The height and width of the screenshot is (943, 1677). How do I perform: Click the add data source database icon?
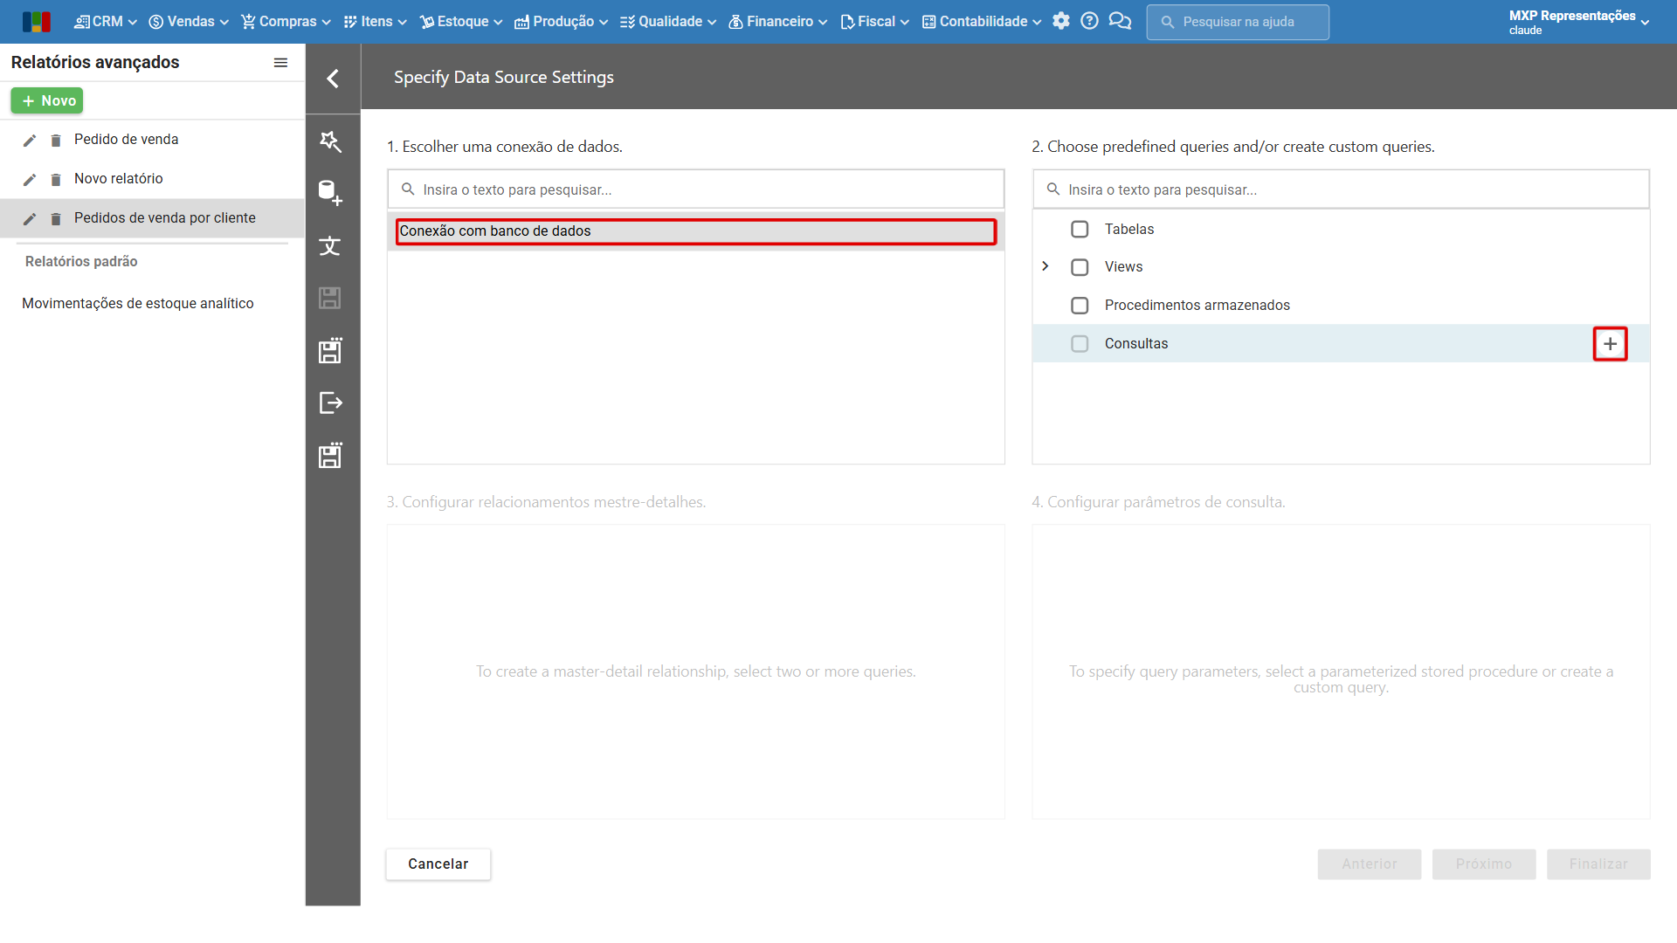coord(330,192)
